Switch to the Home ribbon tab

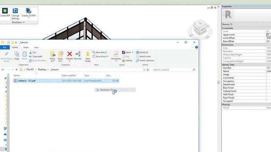pos(15,47)
